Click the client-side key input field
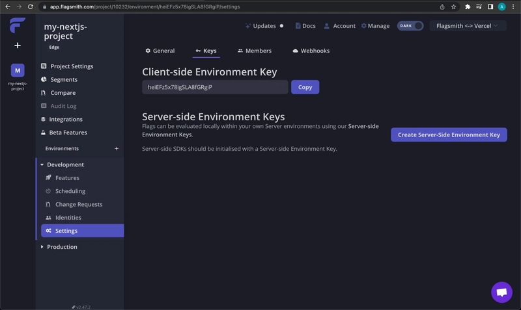Image resolution: width=521 pixels, height=310 pixels. pyautogui.click(x=215, y=87)
